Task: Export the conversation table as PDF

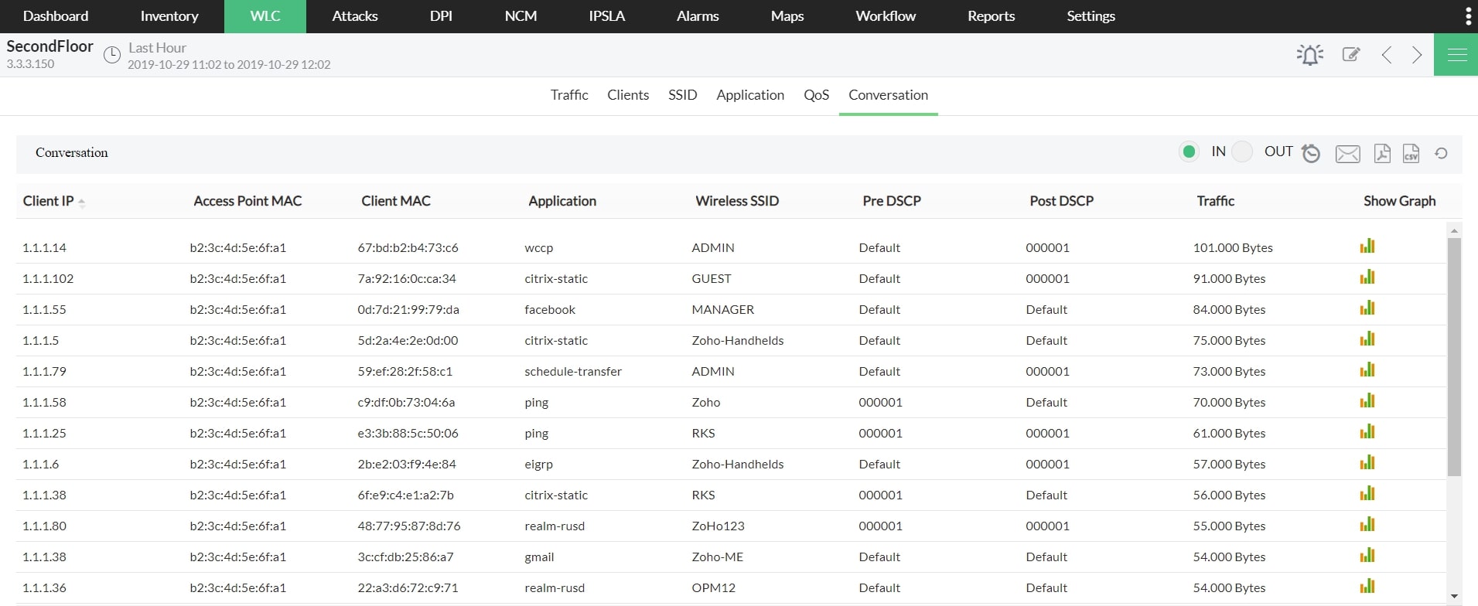Action: [x=1382, y=153]
